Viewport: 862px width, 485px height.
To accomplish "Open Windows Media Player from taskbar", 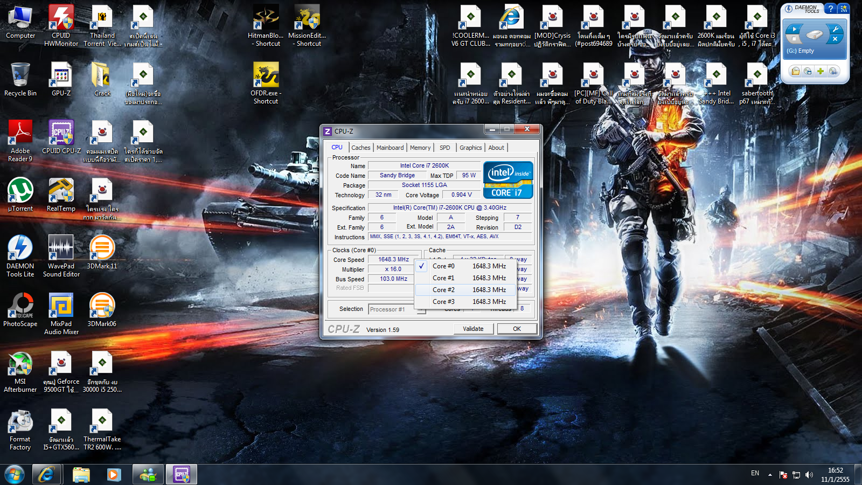I will pos(114,475).
